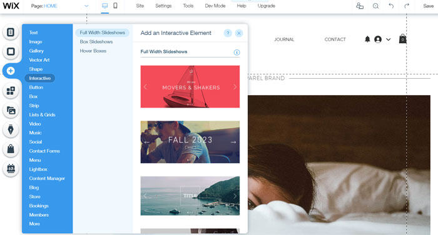438x235 pixels.
Task: Add the Fall 2023 slideshow
Action: point(190,142)
